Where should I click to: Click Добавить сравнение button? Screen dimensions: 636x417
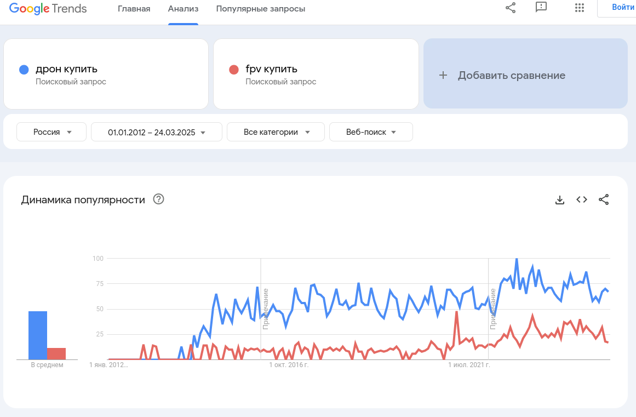(525, 76)
